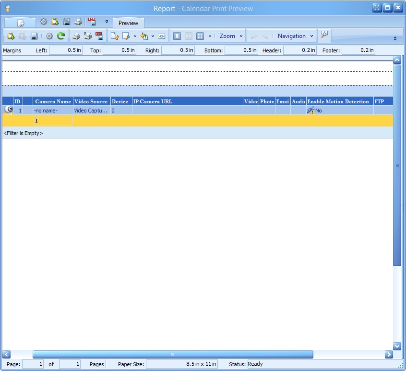Refresh the report preview
406x371 pixels.
60,36
